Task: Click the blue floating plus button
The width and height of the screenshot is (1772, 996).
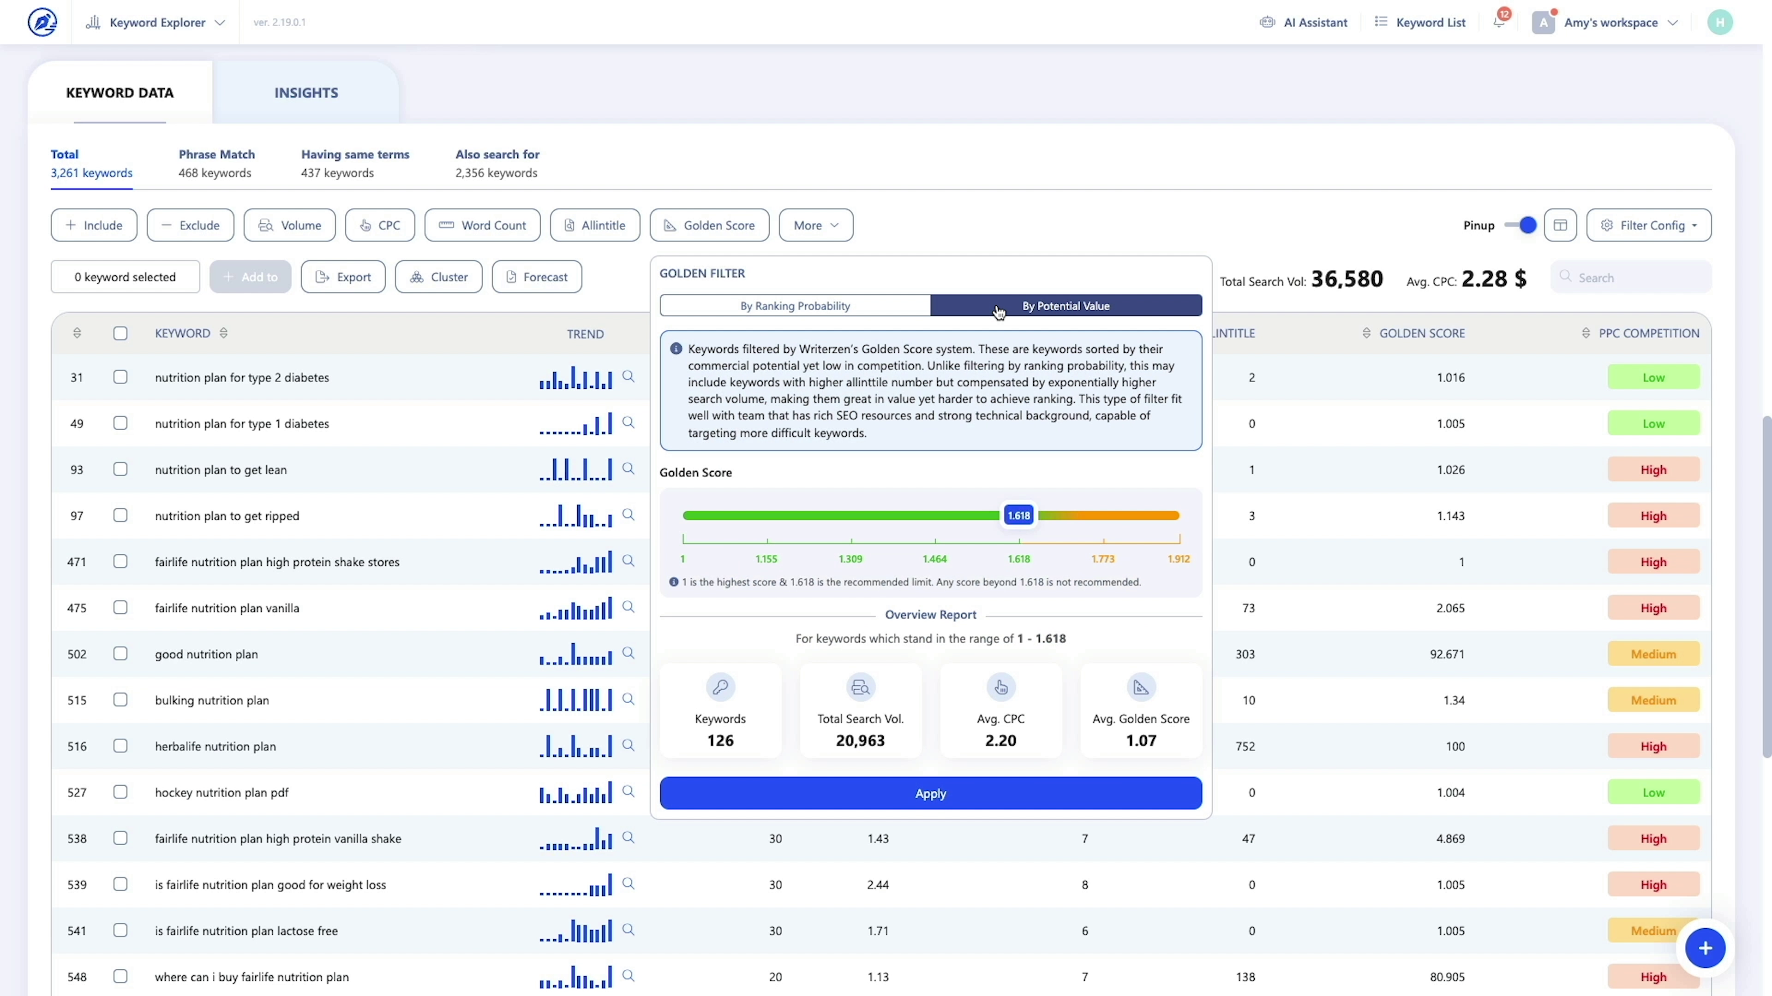Action: [x=1705, y=949]
